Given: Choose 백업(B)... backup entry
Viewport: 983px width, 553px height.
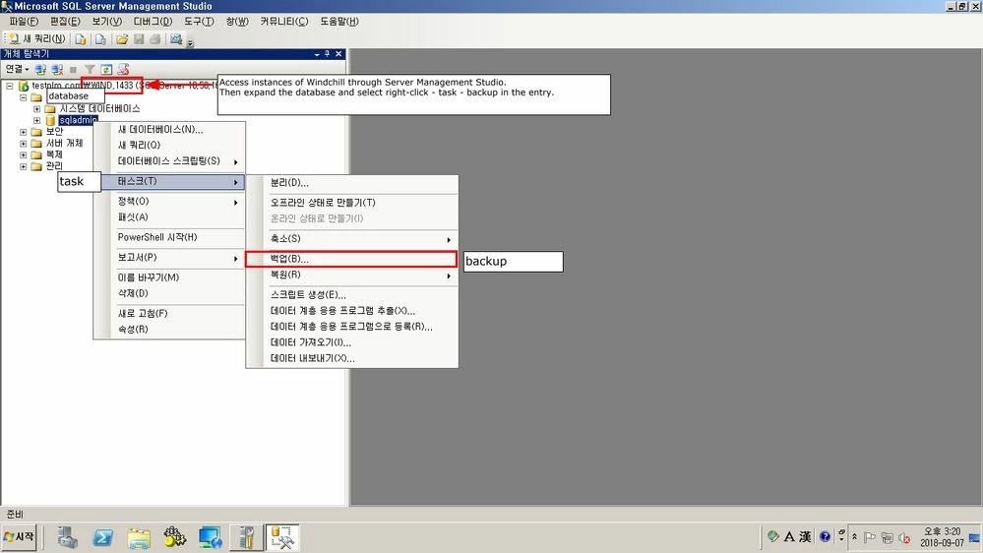Looking at the screenshot, I should point(351,259).
